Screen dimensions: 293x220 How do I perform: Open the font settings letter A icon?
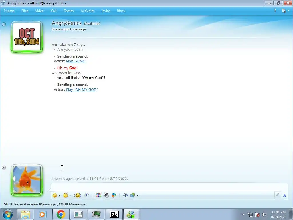pyautogui.click(x=284, y=195)
